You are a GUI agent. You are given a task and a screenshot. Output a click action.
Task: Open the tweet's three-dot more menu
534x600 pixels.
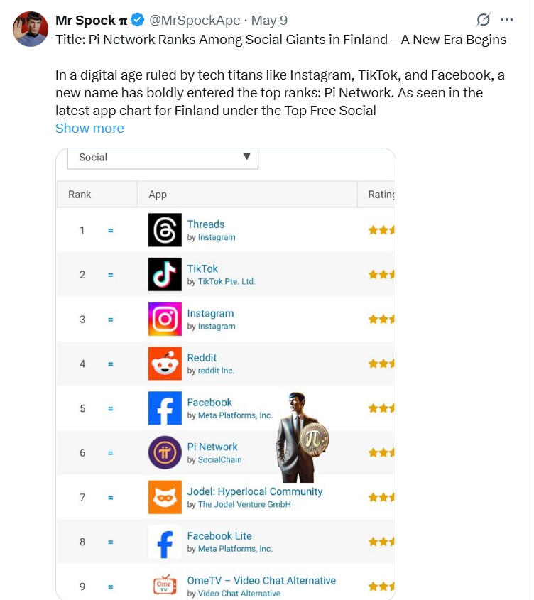506,20
